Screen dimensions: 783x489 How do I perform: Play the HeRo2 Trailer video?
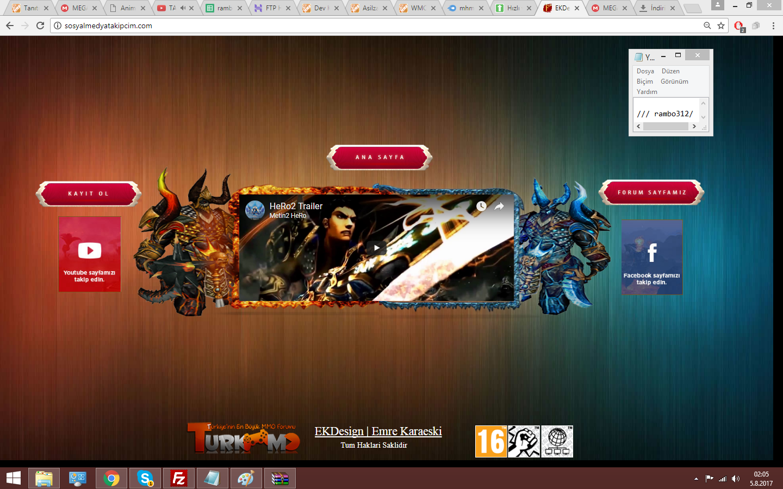376,248
